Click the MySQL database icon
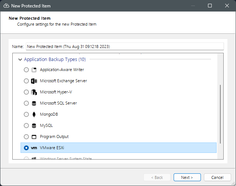The height and width of the screenshot is (186, 236). coord(34,125)
